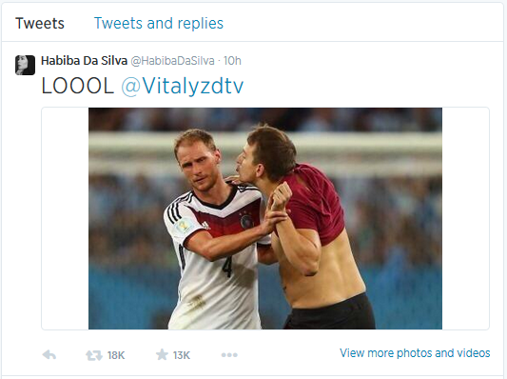The height and width of the screenshot is (379, 507).
Task: Favorite the tweet with the star icon
Action: point(162,354)
